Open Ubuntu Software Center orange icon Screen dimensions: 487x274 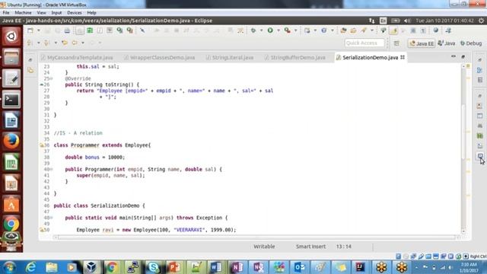coord(11,205)
